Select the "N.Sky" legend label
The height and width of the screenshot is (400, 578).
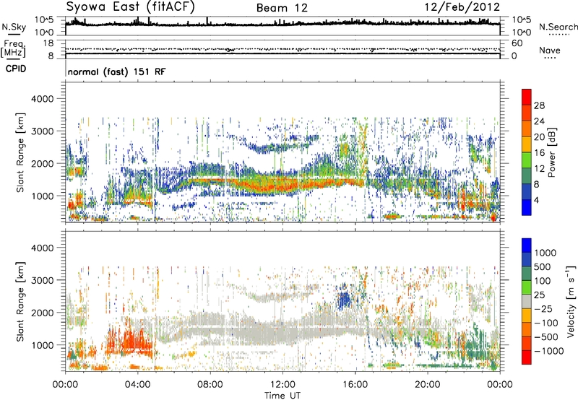pyautogui.click(x=14, y=27)
